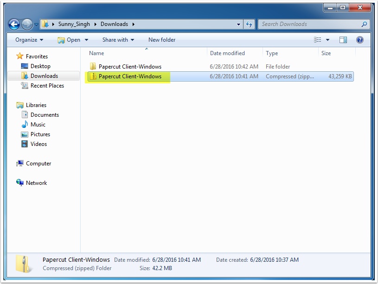Click the 43,259 KB size cell

pyautogui.click(x=340, y=76)
